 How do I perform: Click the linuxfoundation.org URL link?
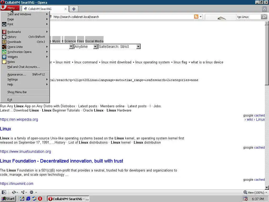tap(25, 151)
